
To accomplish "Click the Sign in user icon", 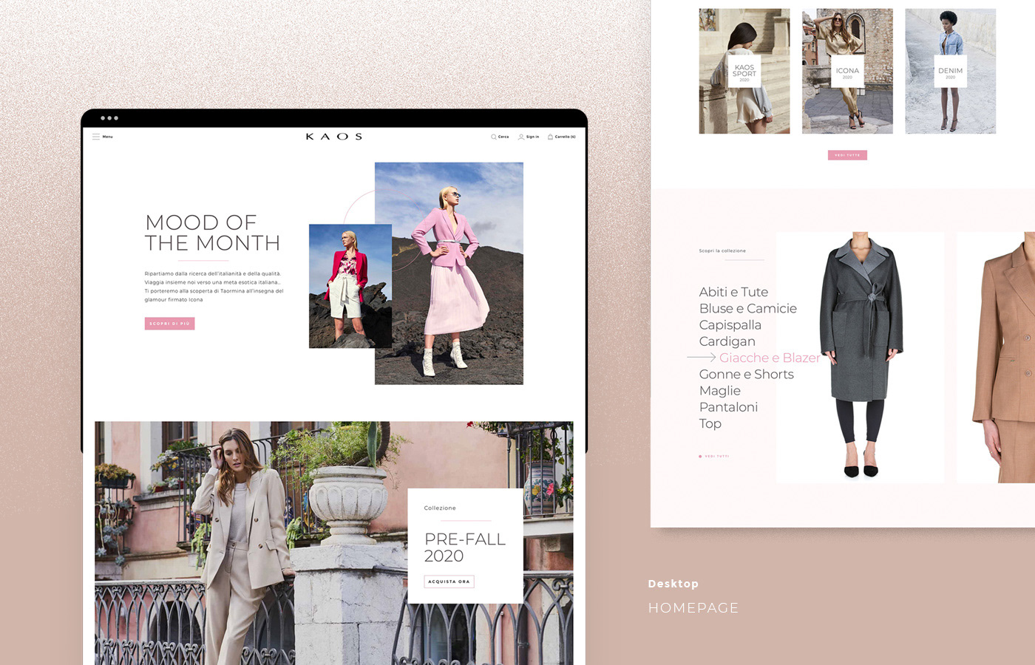I will pos(521,137).
